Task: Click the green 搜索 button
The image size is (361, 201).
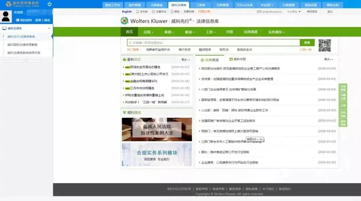Action: [x=307, y=42]
